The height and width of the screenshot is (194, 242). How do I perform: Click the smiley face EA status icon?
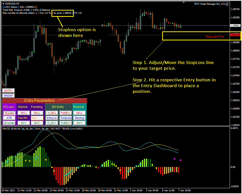pyautogui.click(x=227, y=4)
